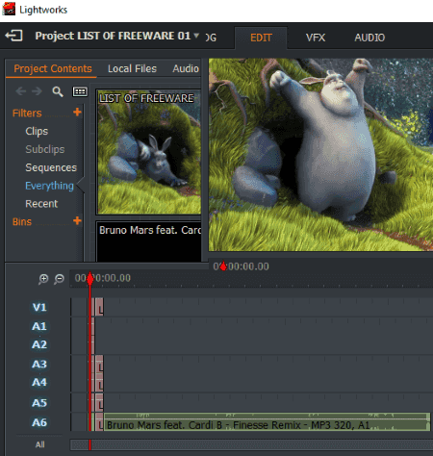Toggle the V1 video track

pyautogui.click(x=39, y=307)
